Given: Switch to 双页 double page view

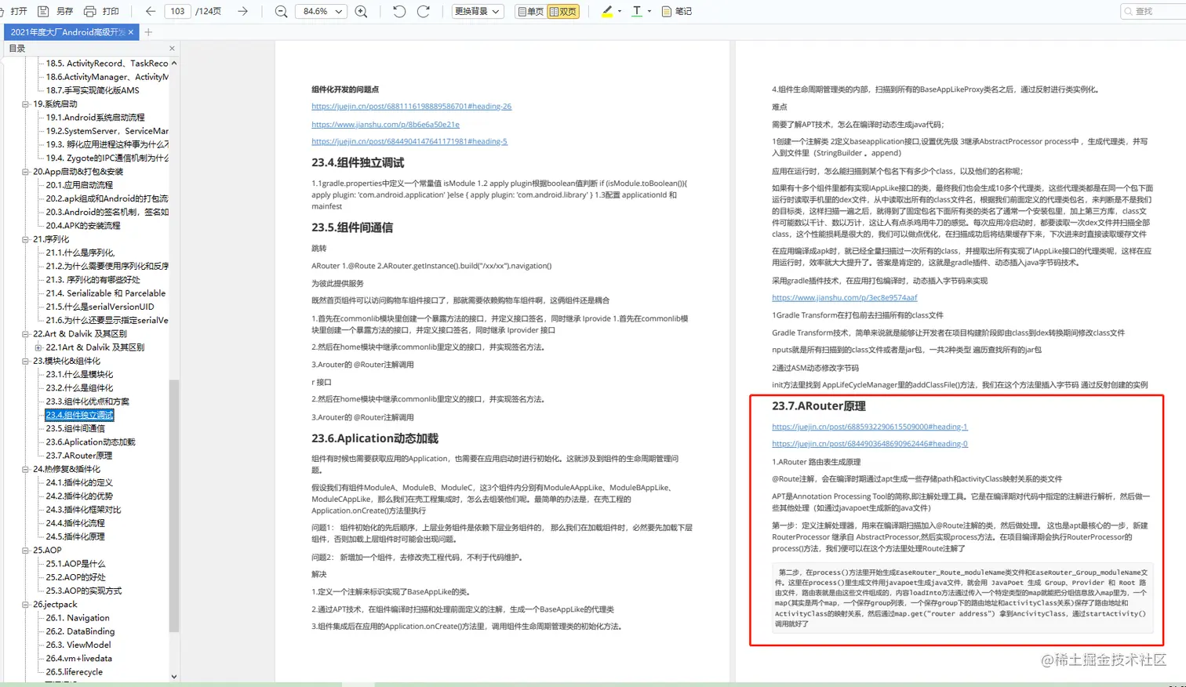Looking at the screenshot, I should (563, 11).
